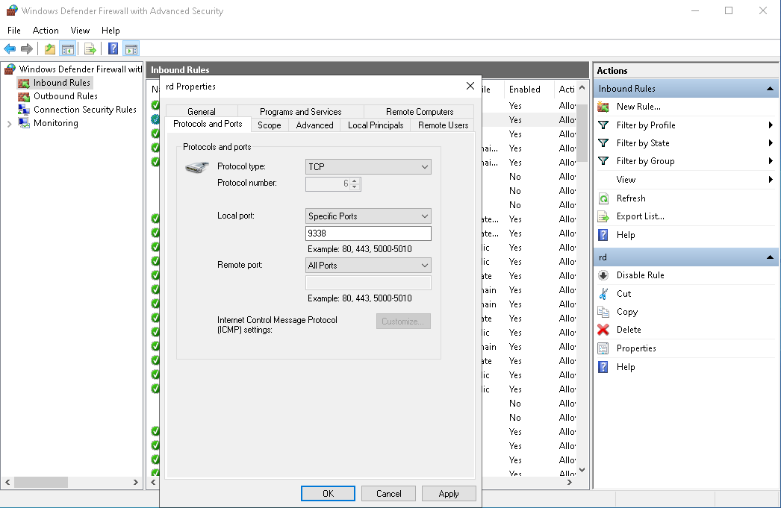
Task: Open the File menu
Action: pos(14,31)
